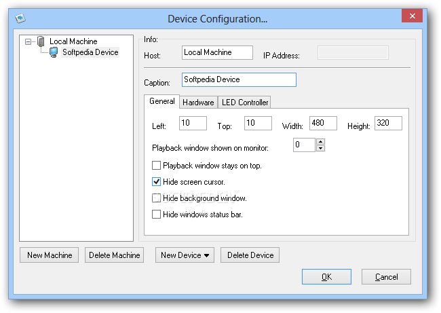
Task: Click the Height value field
Action: point(388,124)
